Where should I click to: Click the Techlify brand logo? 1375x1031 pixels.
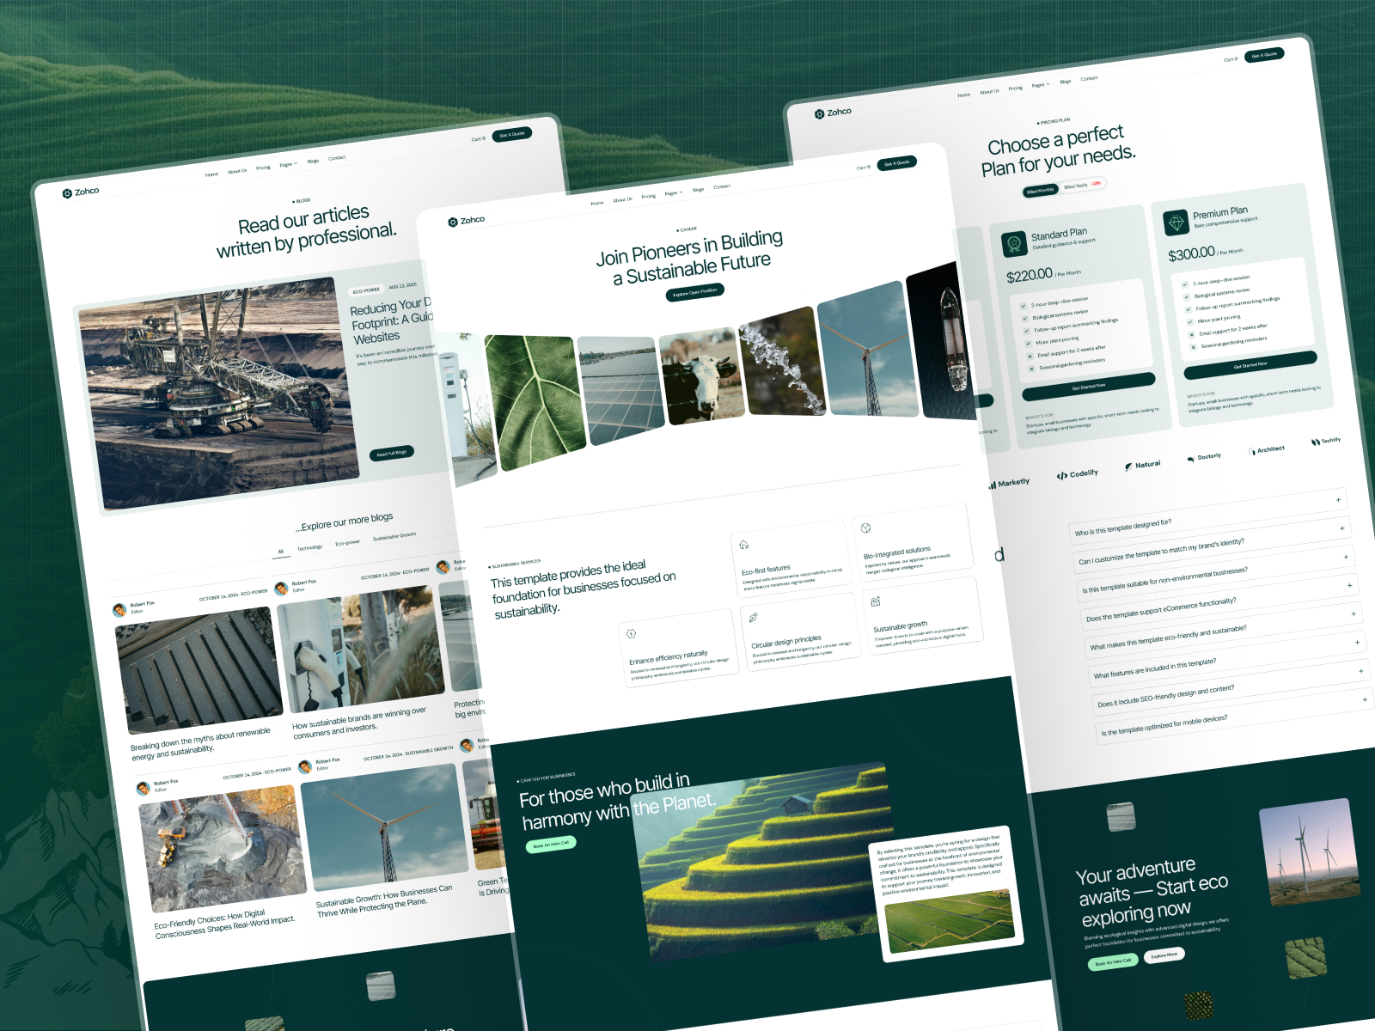1326,441
